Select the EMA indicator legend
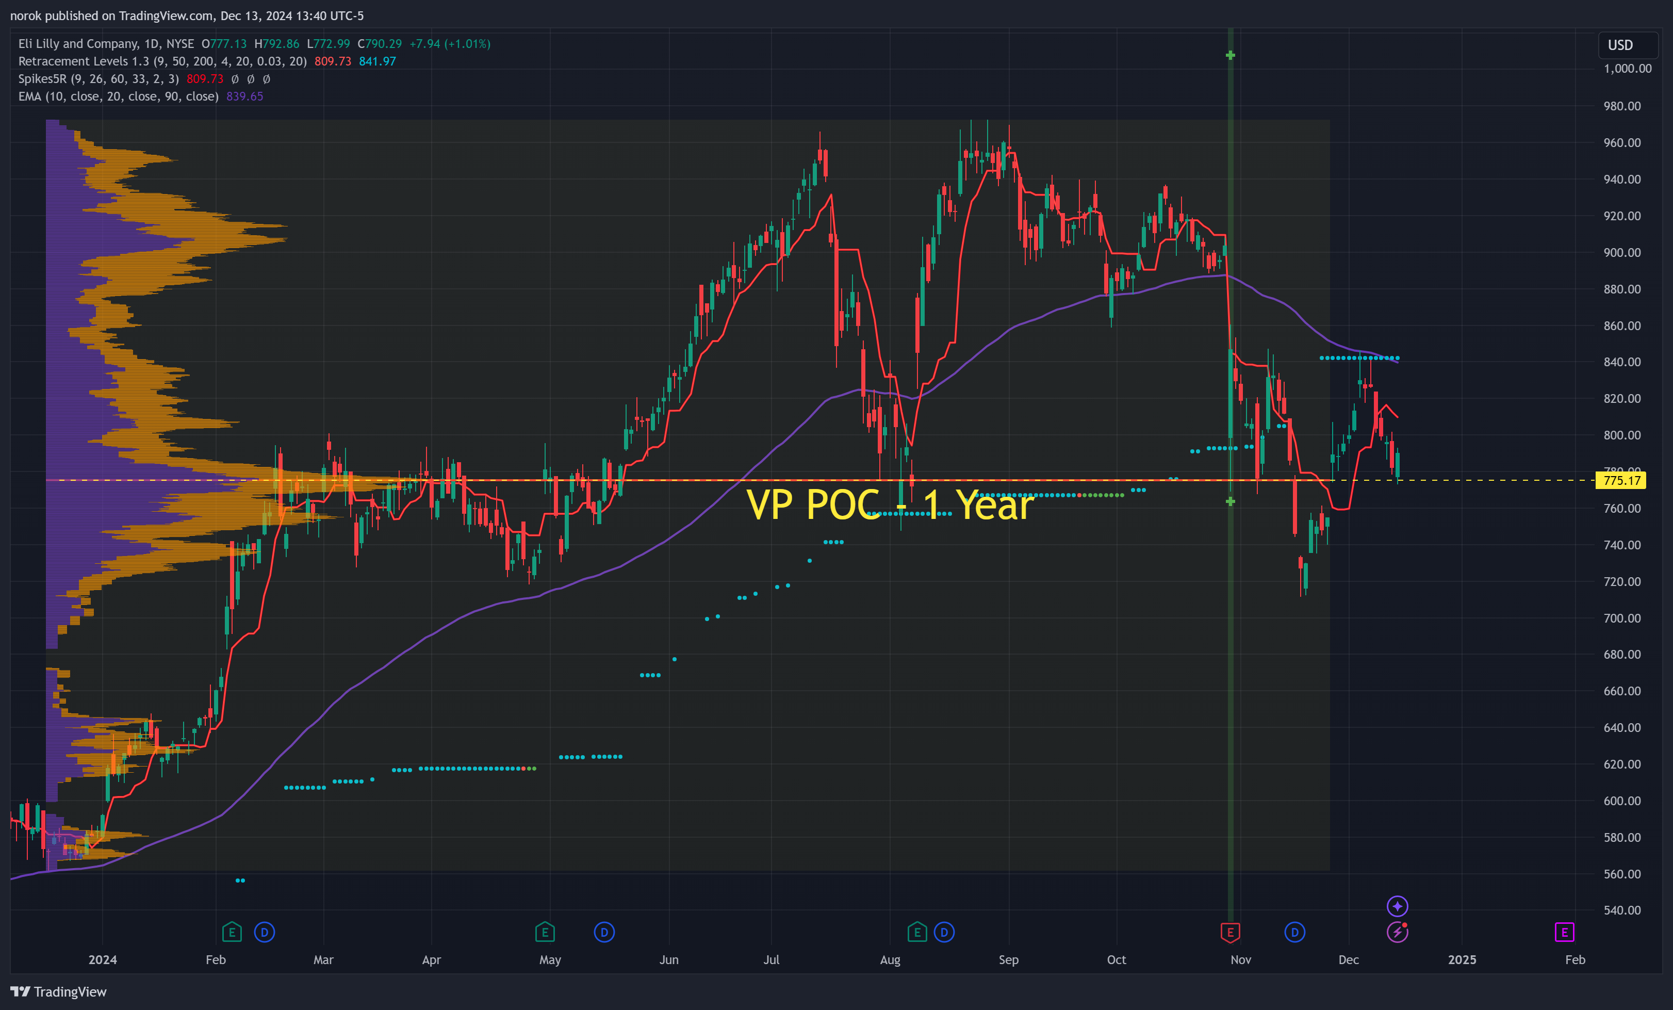 coord(118,96)
